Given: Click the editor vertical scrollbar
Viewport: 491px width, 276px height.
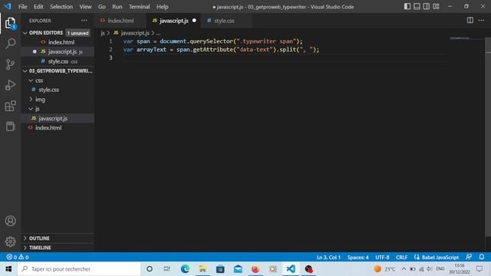Looking at the screenshot, I should click(x=488, y=138).
